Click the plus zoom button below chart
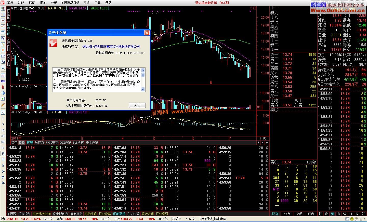The image size is (367, 222). point(259,143)
